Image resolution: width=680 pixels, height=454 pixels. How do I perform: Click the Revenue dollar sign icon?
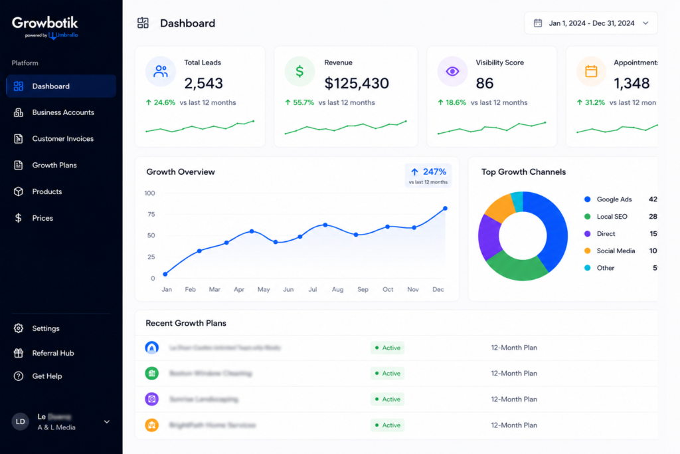coord(299,71)
